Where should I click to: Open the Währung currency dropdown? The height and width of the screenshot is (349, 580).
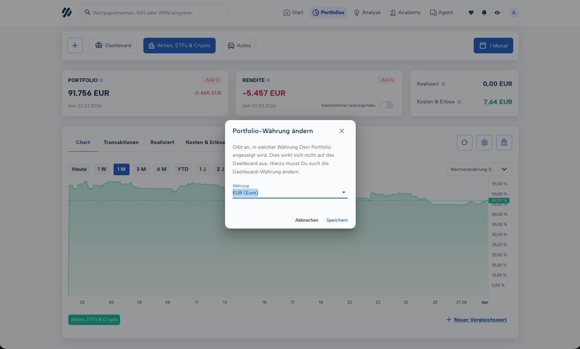[x=290, y=193]
